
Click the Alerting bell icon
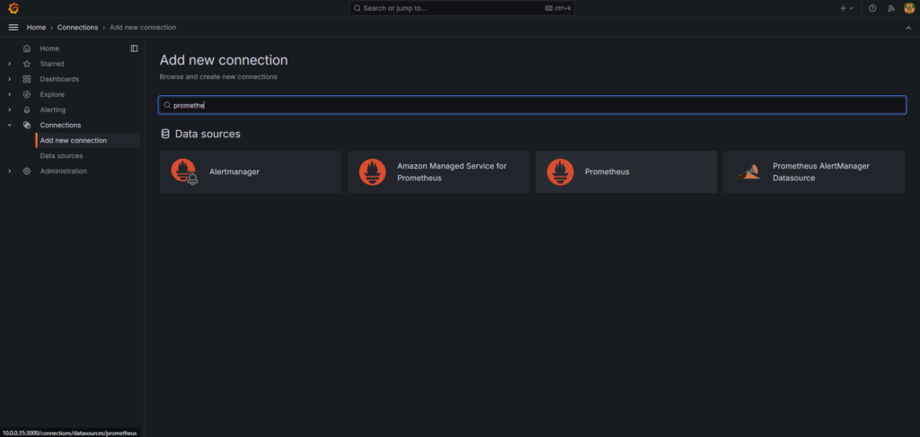tap(26, 109)
